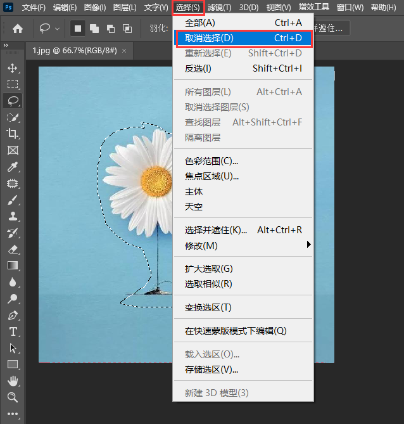The width and height of the screenshot is (404, 424).
Task: Select the Frame tool
Action: (x=13, y=150)
